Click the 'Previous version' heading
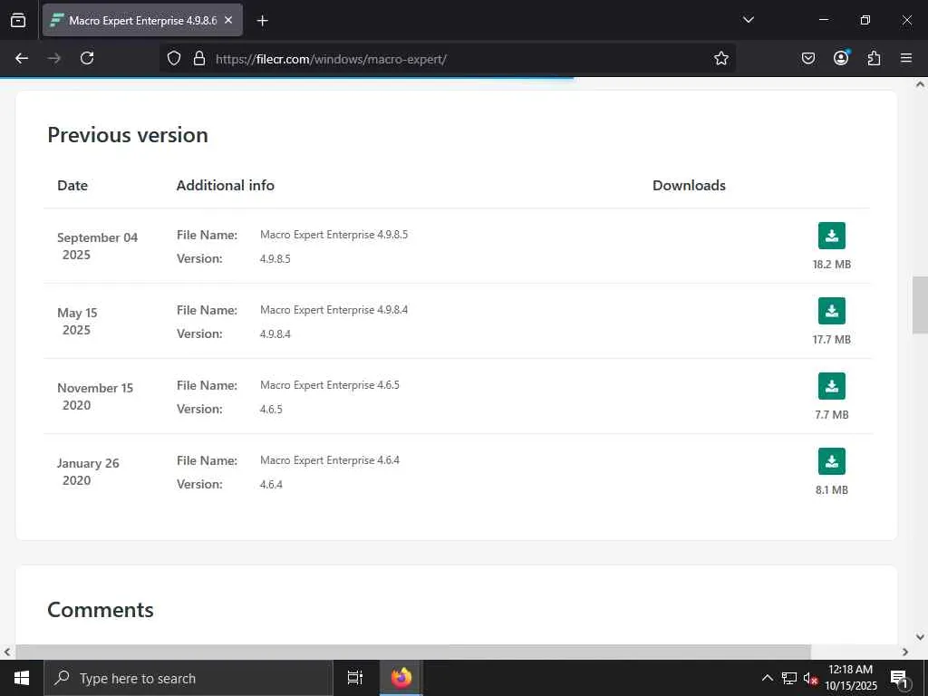Image resolution: width=928 pixels, height=696 pixels. (x=128, y=135)
